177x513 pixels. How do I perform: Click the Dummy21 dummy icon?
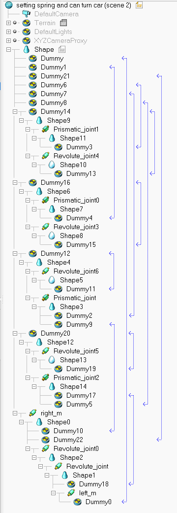point(32,76)
